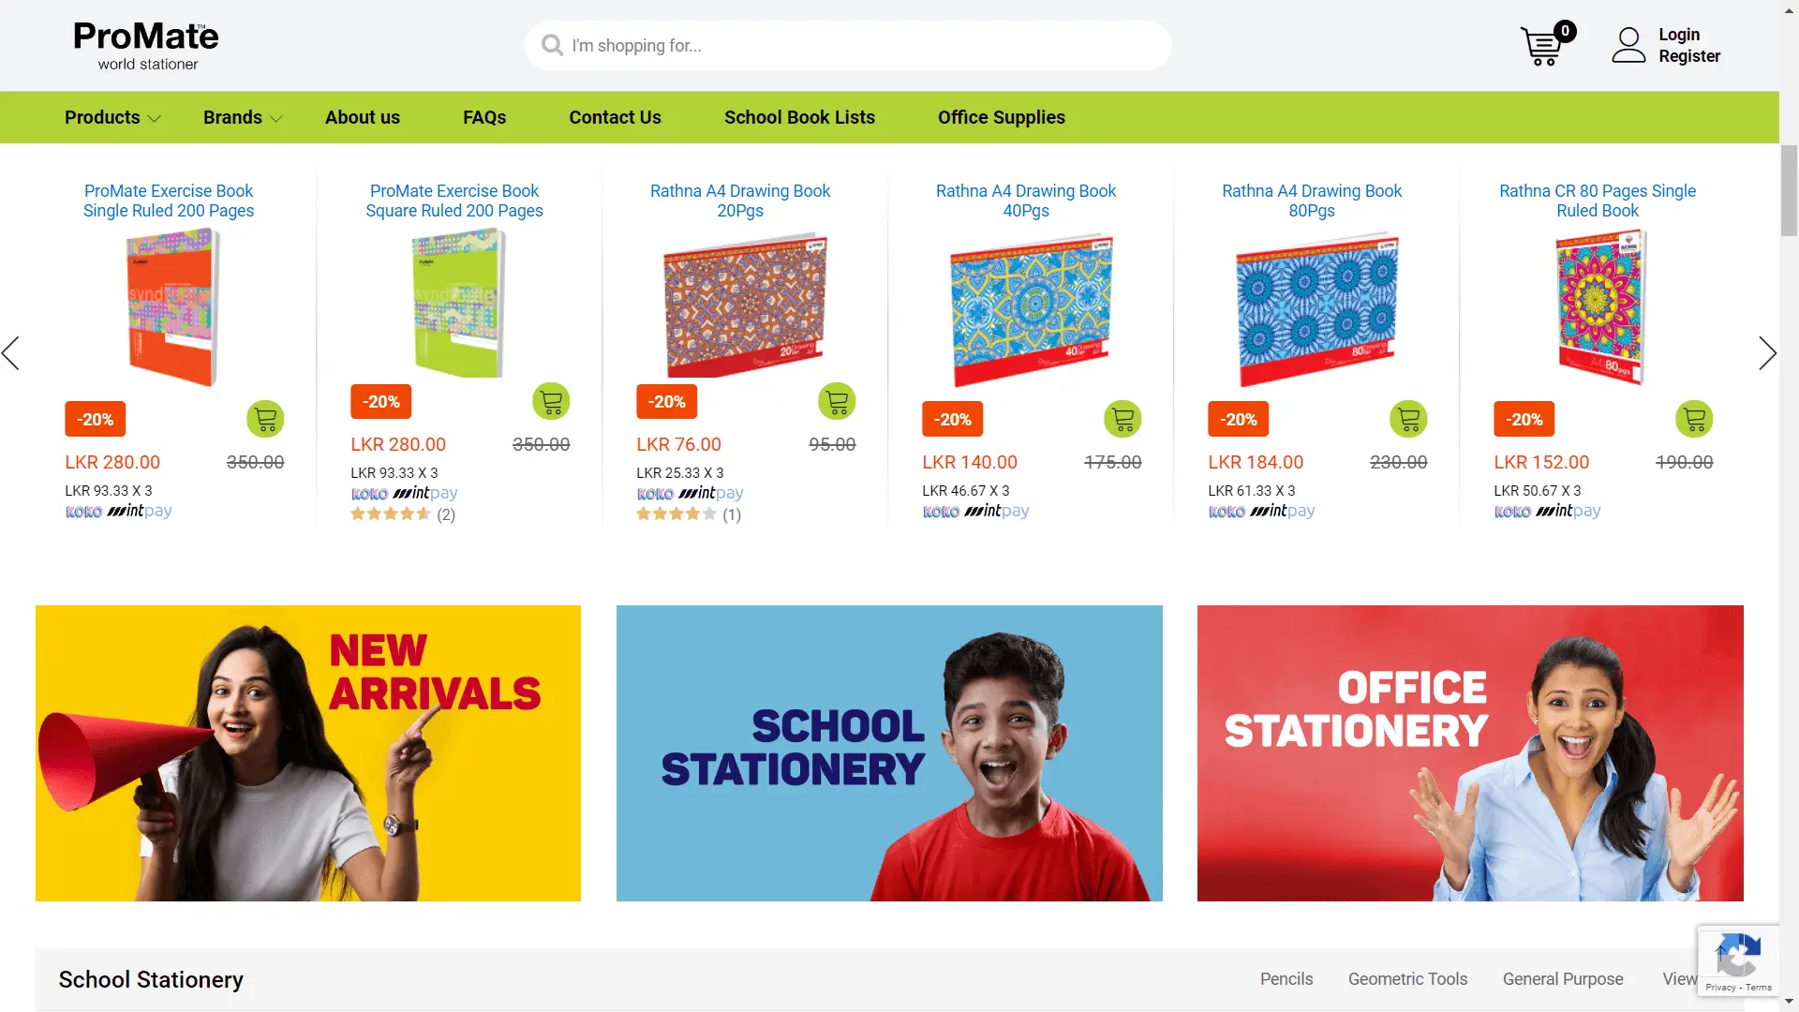Open School Book Lists menu item
This screenshot has height=1012, width=1799.
pyautogui.click(x=799, y=117)
